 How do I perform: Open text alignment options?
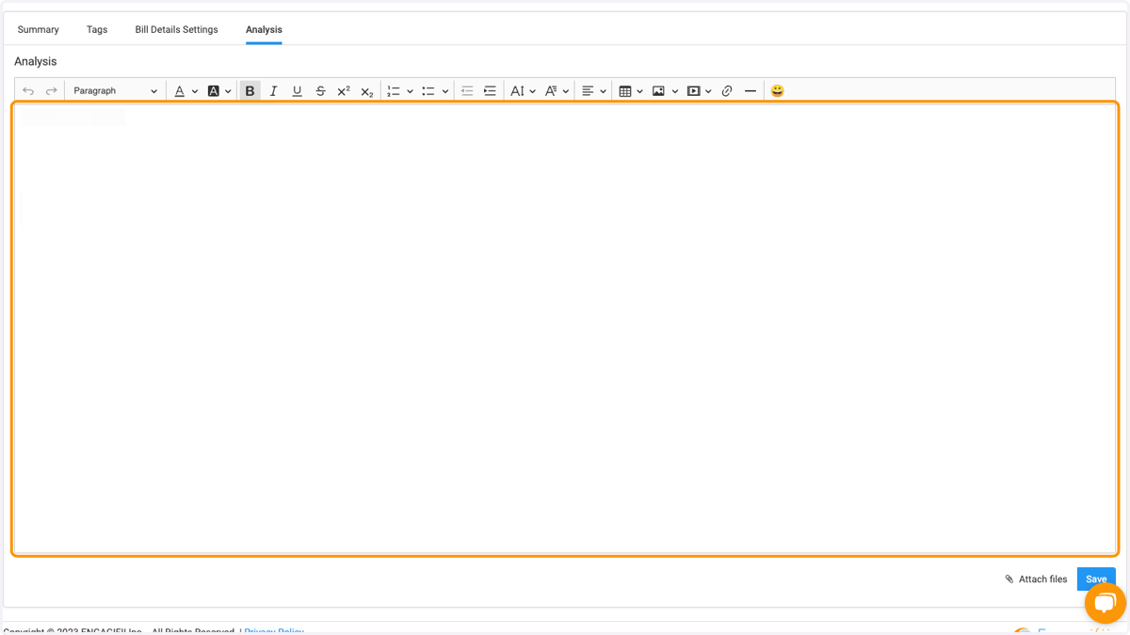pyautogui.click(x=593, y=91)
